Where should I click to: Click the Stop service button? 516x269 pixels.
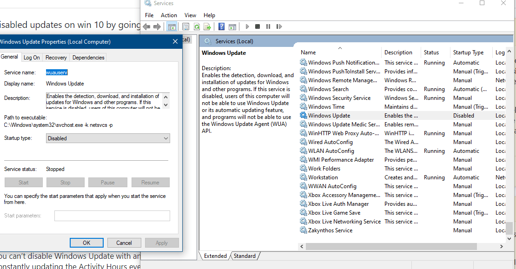coord(66,182)
